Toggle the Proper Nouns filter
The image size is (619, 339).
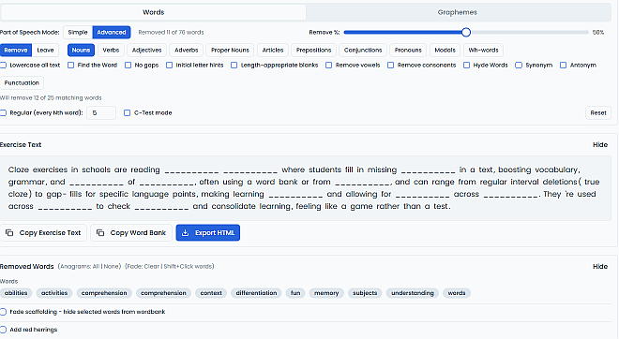point(230,50)
